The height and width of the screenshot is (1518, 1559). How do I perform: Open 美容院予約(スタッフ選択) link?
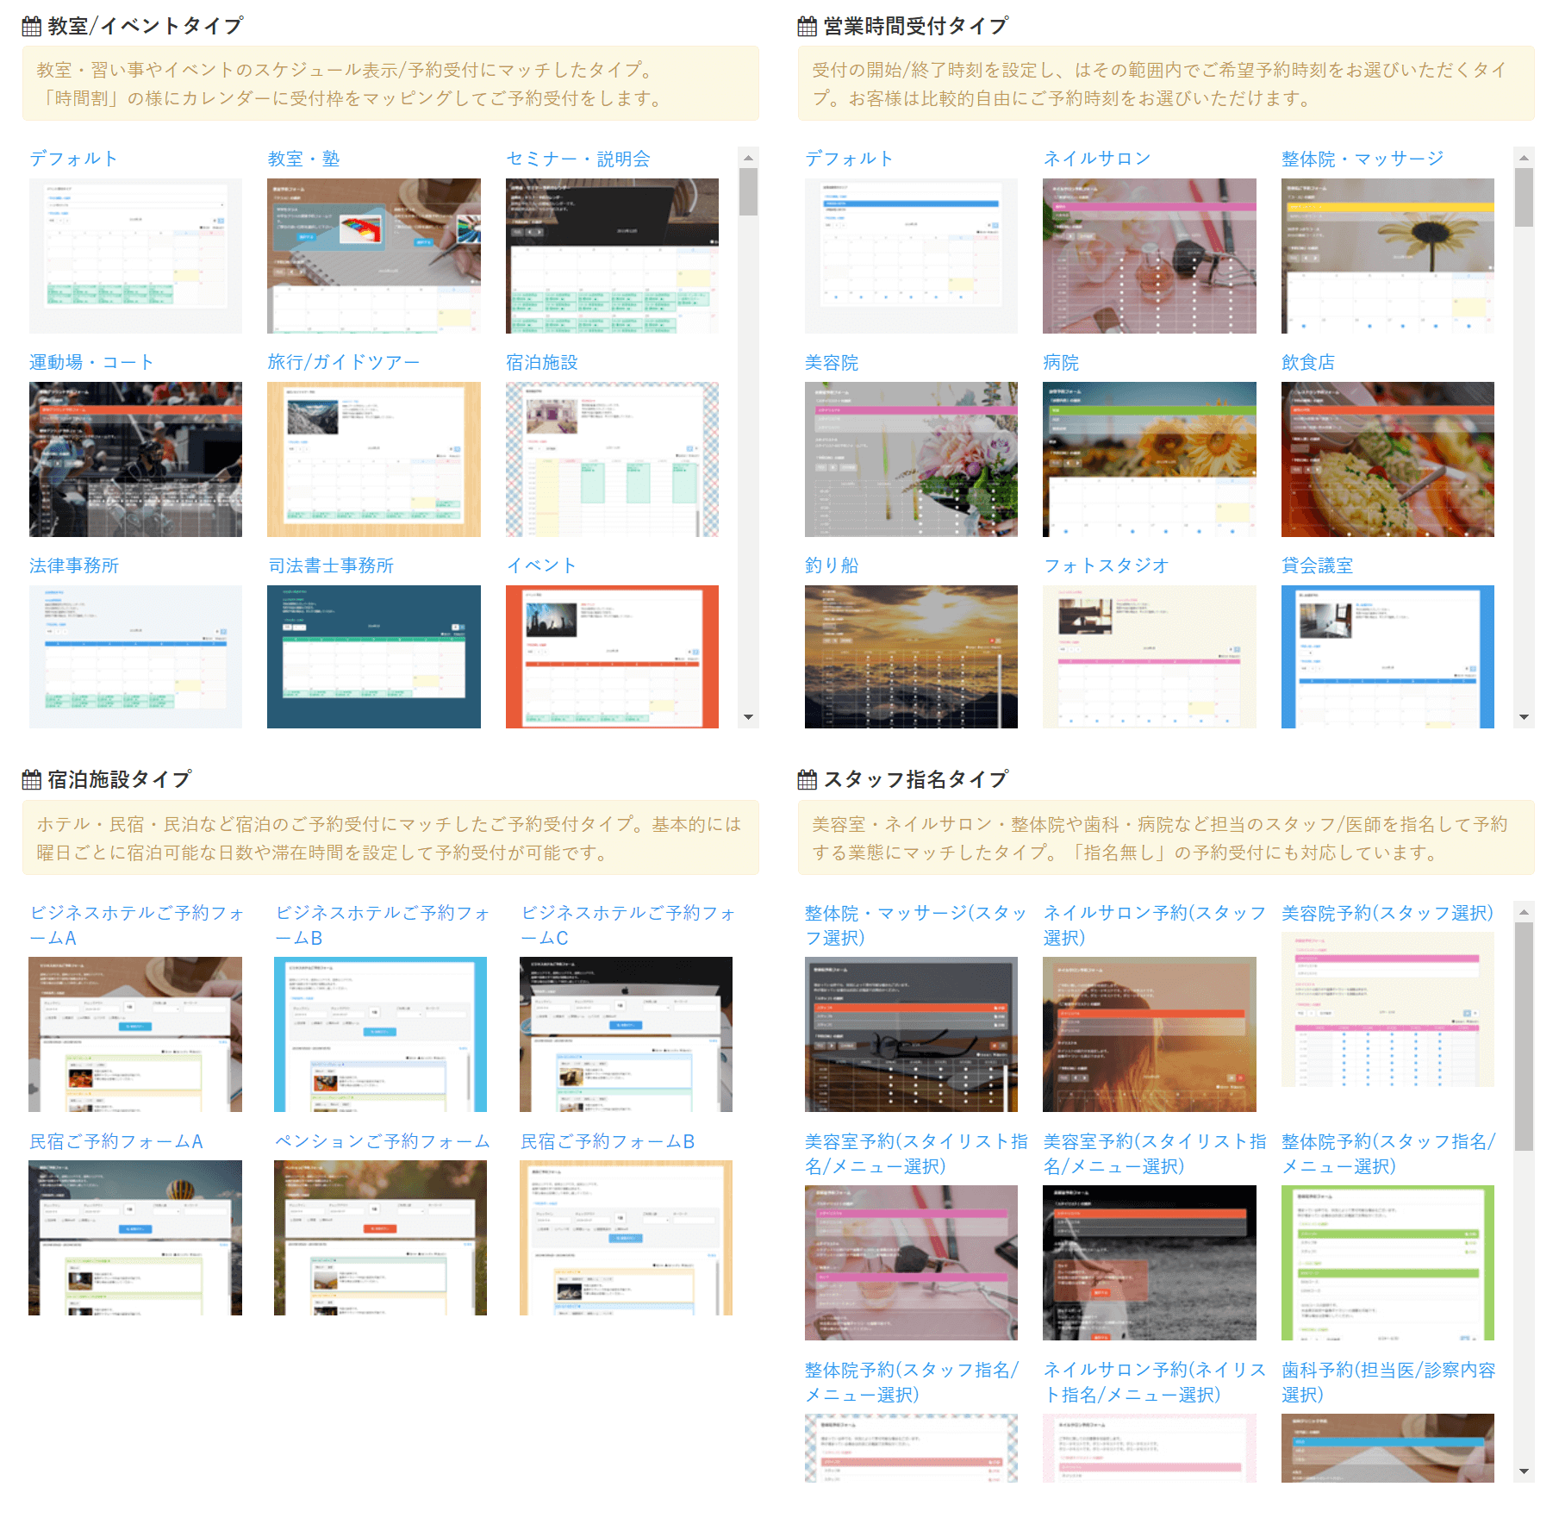[1387, 913]
